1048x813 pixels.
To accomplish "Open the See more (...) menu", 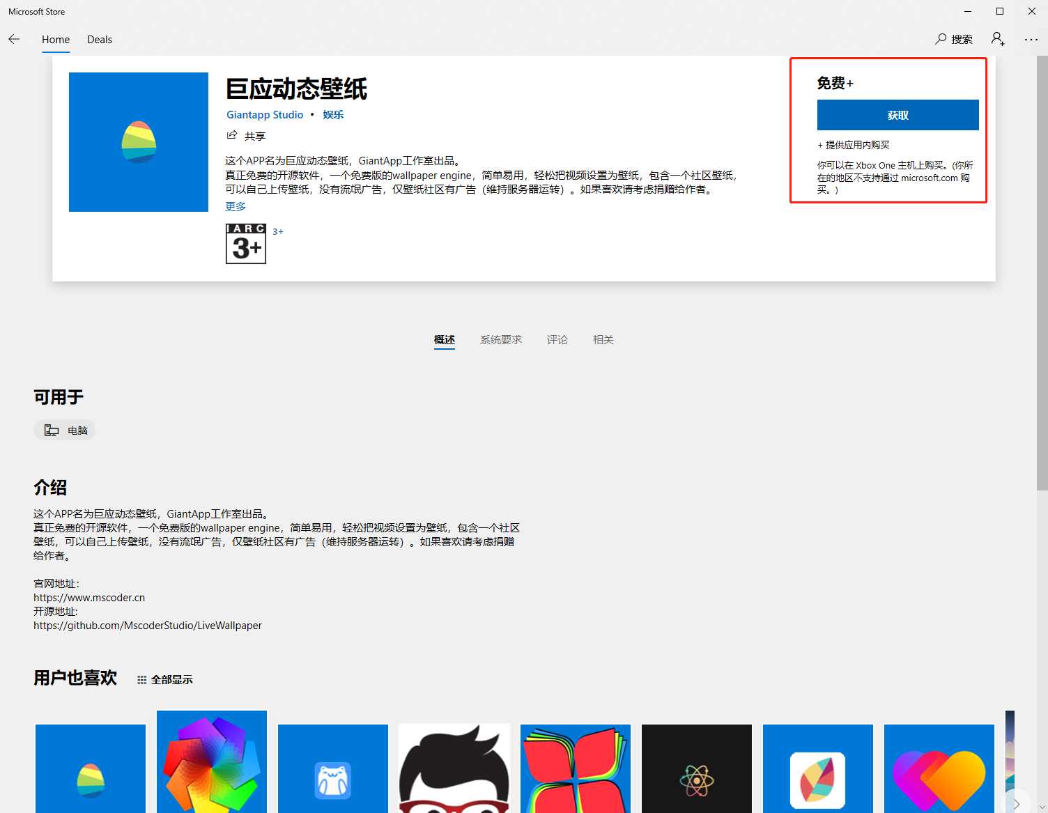I will pyautogui.click(x=1031, y=40).
